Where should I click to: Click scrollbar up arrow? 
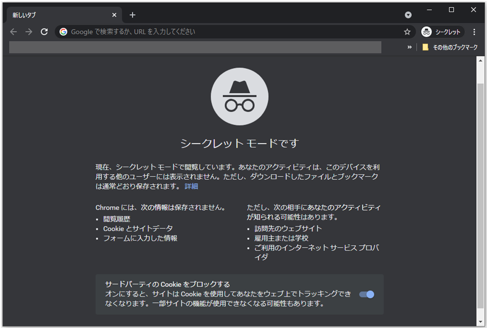tap(481, 61)
